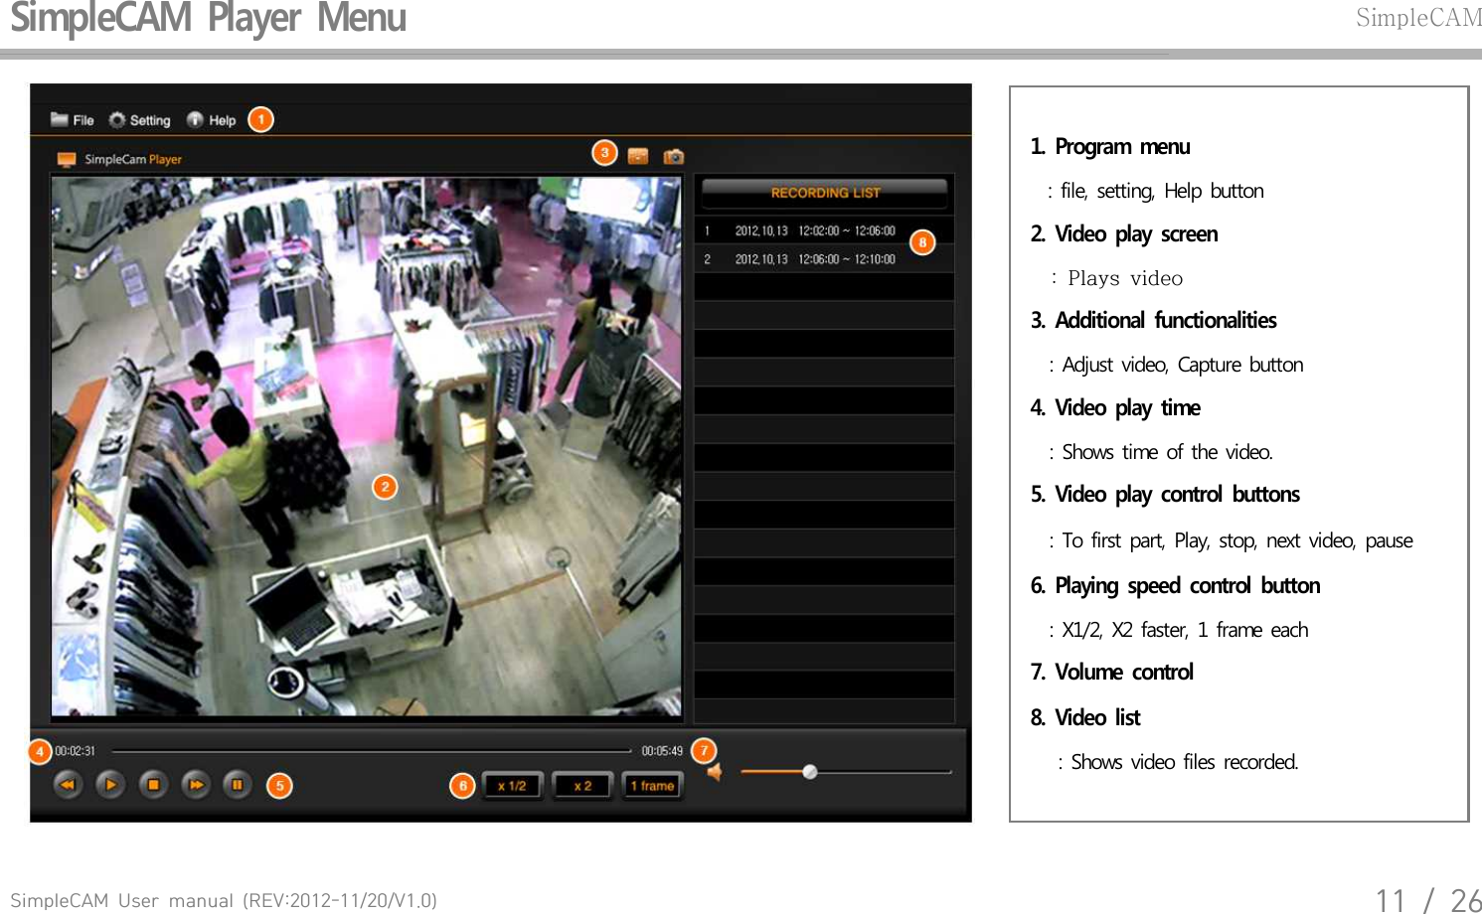Toggle pause on the playing video
Screen dimensions: 1482x914
pos(238,784)
